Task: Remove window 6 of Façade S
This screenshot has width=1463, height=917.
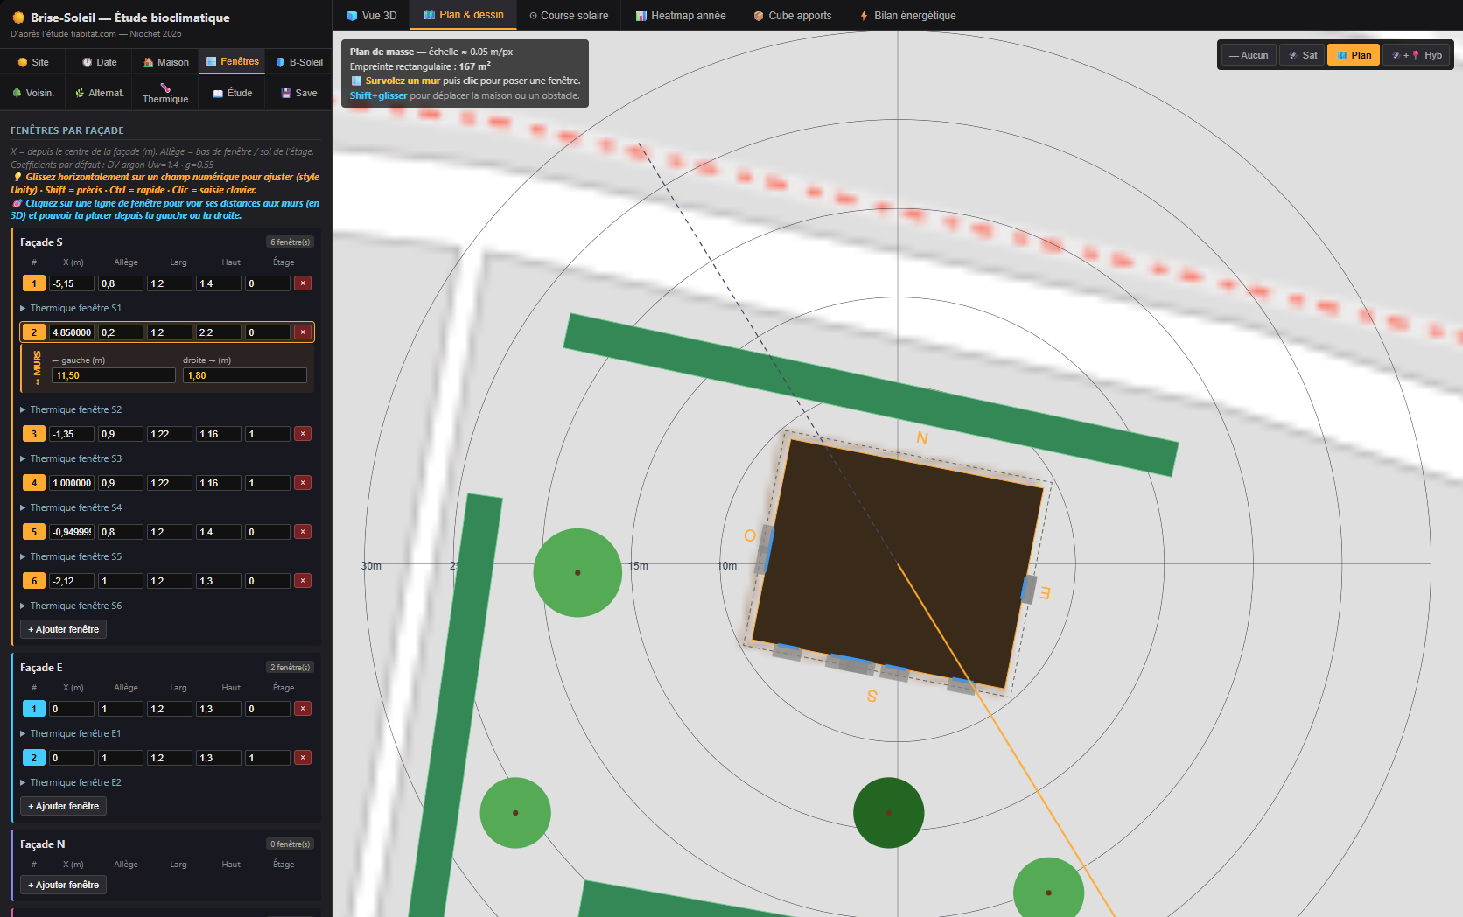Action: pyautogui.click(x=303, y=581)
